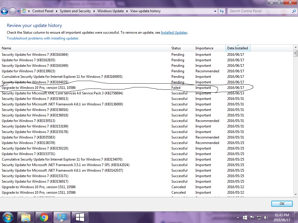Viewport: 298px width, 223px height.
Task: Open the Windows Start orb
Action: point(8,217)
